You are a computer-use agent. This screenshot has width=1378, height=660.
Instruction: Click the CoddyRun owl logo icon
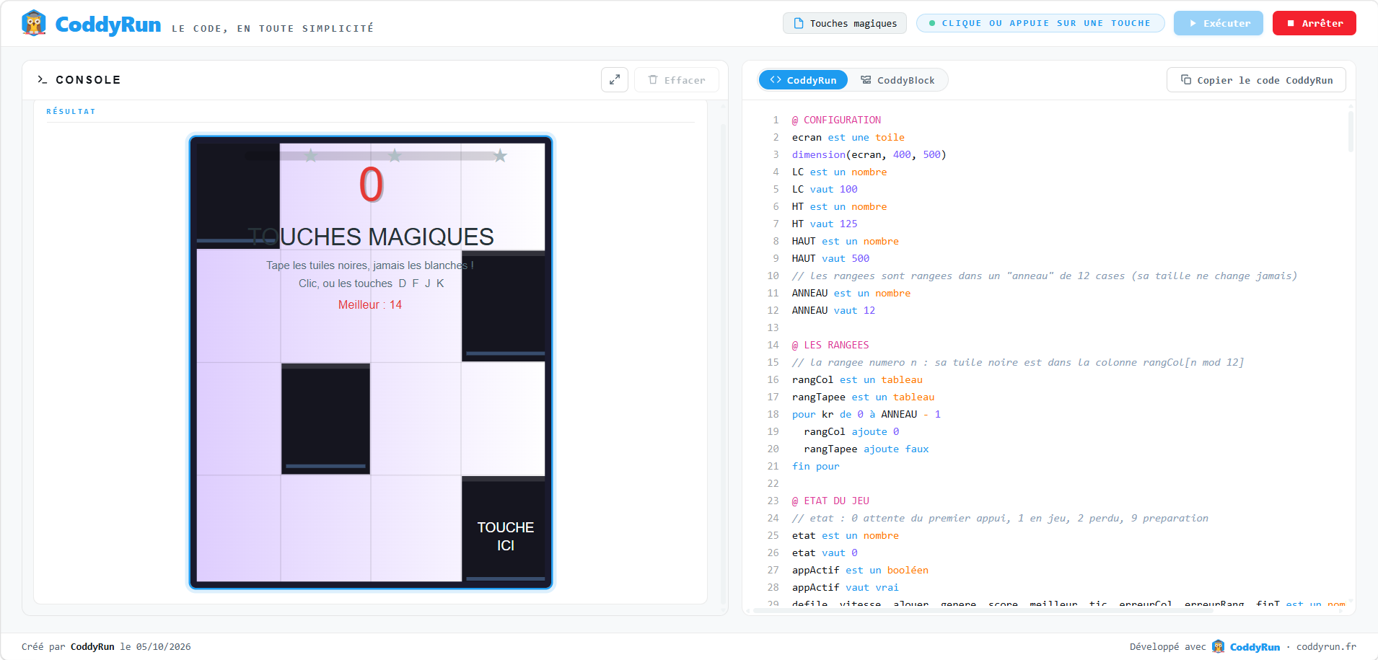(x=34, y=23)
